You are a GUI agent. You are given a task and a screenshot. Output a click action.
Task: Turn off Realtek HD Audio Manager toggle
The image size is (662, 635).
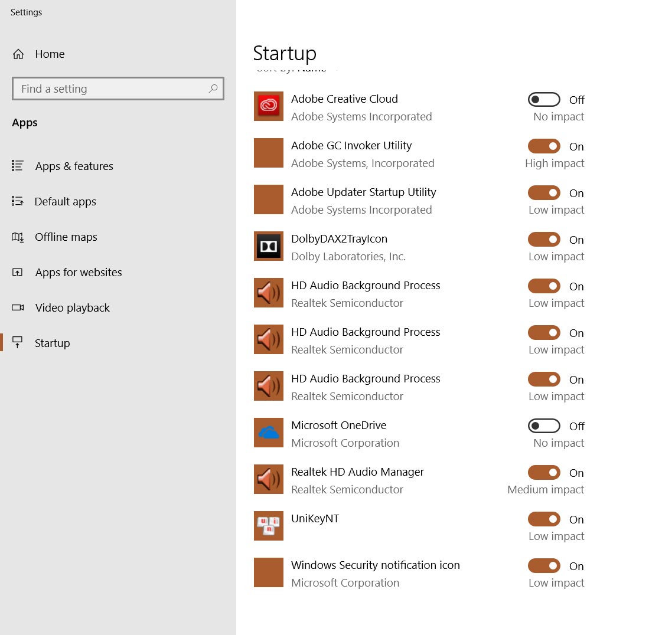544,473
